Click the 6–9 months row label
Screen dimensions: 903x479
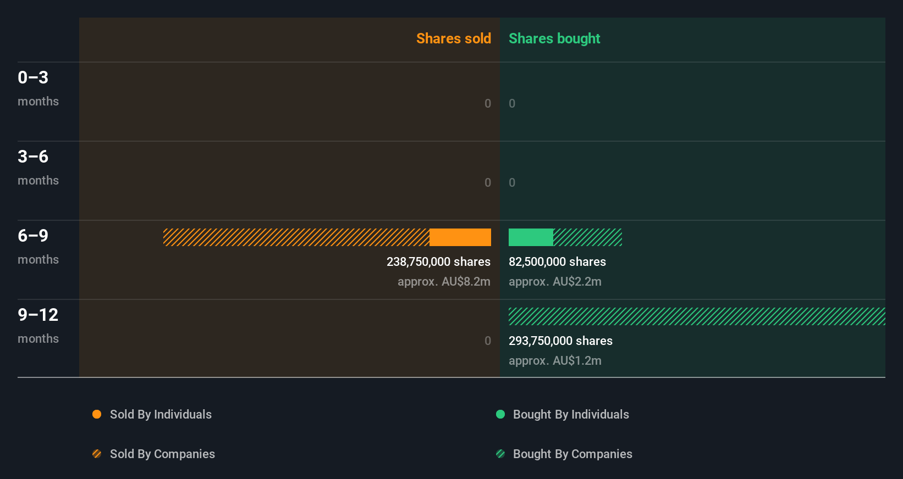(x=38, y=247)
